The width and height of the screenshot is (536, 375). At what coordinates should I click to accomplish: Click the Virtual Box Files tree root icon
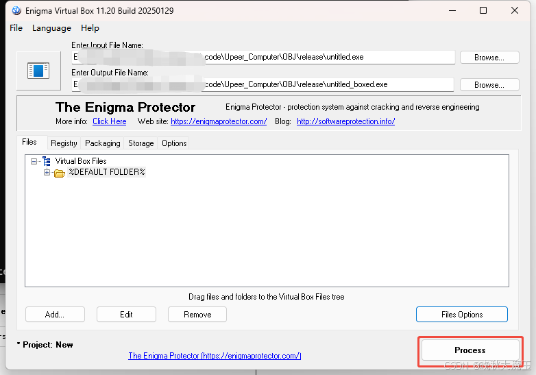[47, 161]
